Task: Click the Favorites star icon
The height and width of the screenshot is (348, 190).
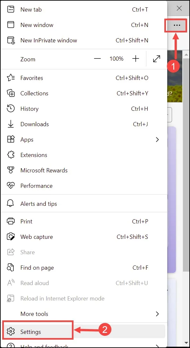Action: point(11,78)
